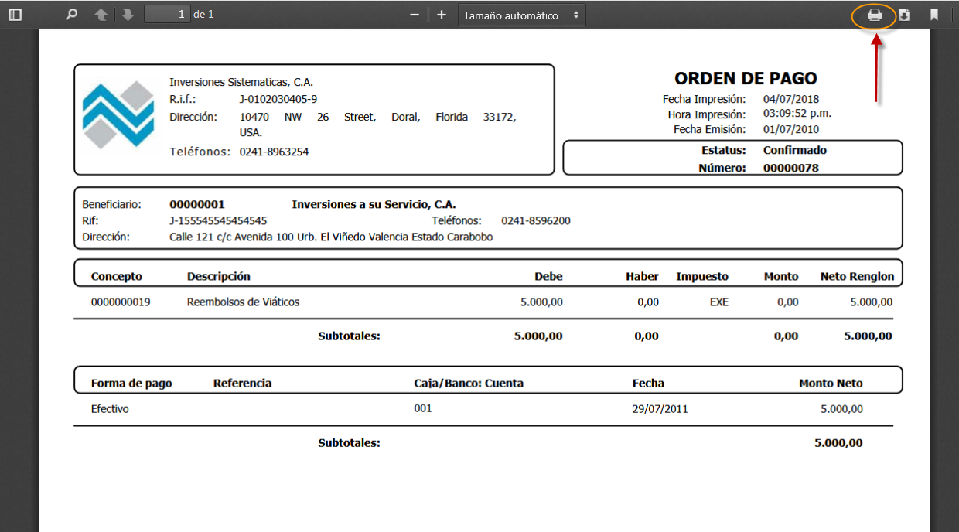Open the 'Tamaño automático' zoom dropdown
This screenshot has width=959, height=532.
coord(521,15)
